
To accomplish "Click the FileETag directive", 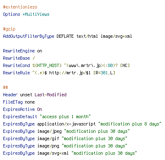I will [13, 102].
